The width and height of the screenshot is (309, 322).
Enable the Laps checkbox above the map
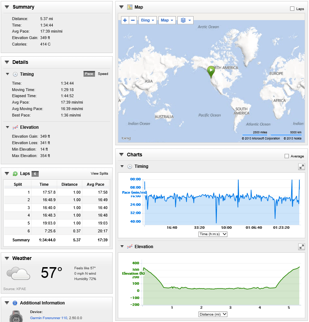[x=293, y=9]
